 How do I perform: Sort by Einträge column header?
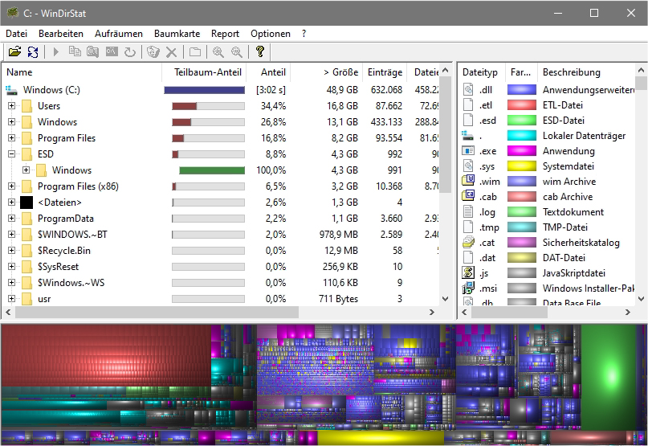point(385,72)
